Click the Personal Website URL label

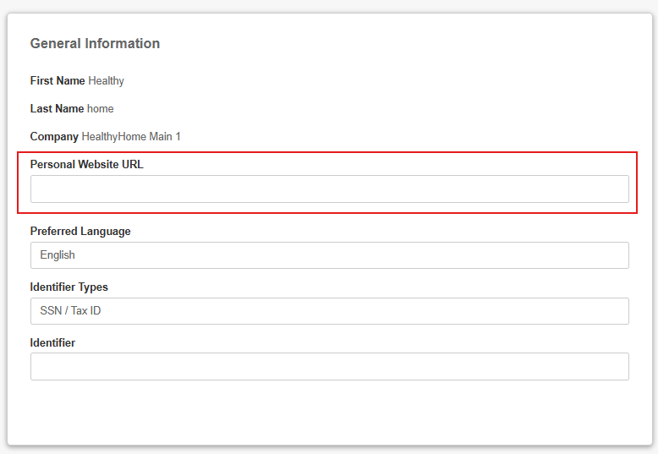86,164
